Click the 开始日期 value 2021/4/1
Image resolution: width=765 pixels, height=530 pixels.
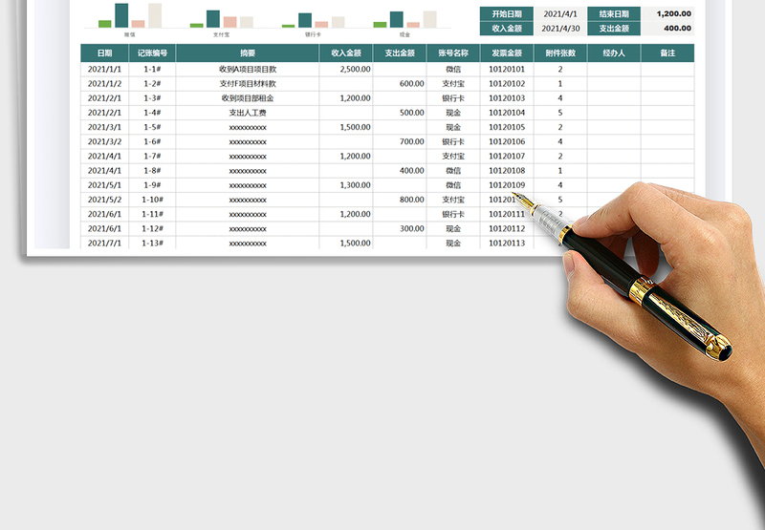coord(560,14)
